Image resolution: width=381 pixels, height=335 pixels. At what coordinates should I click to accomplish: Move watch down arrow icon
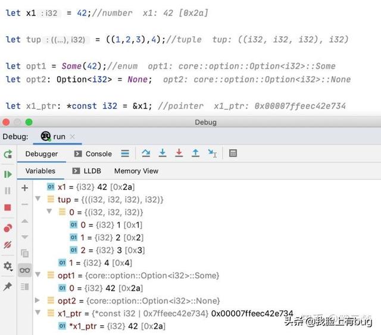click(x=24, y=237)
